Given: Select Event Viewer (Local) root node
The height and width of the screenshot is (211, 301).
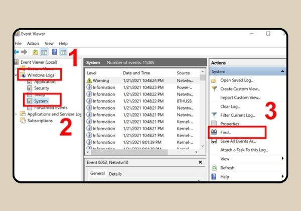Looking at the screenshot, I should click(x=39, y=62).
